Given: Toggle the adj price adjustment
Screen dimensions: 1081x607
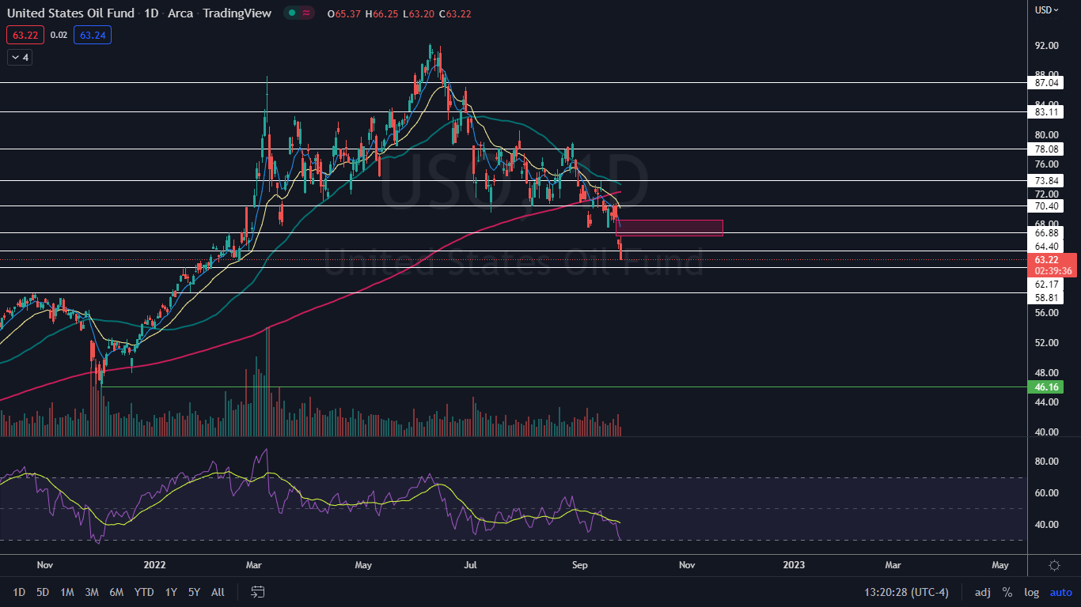Looking at the screenshot, I should [x=983, y=592].
